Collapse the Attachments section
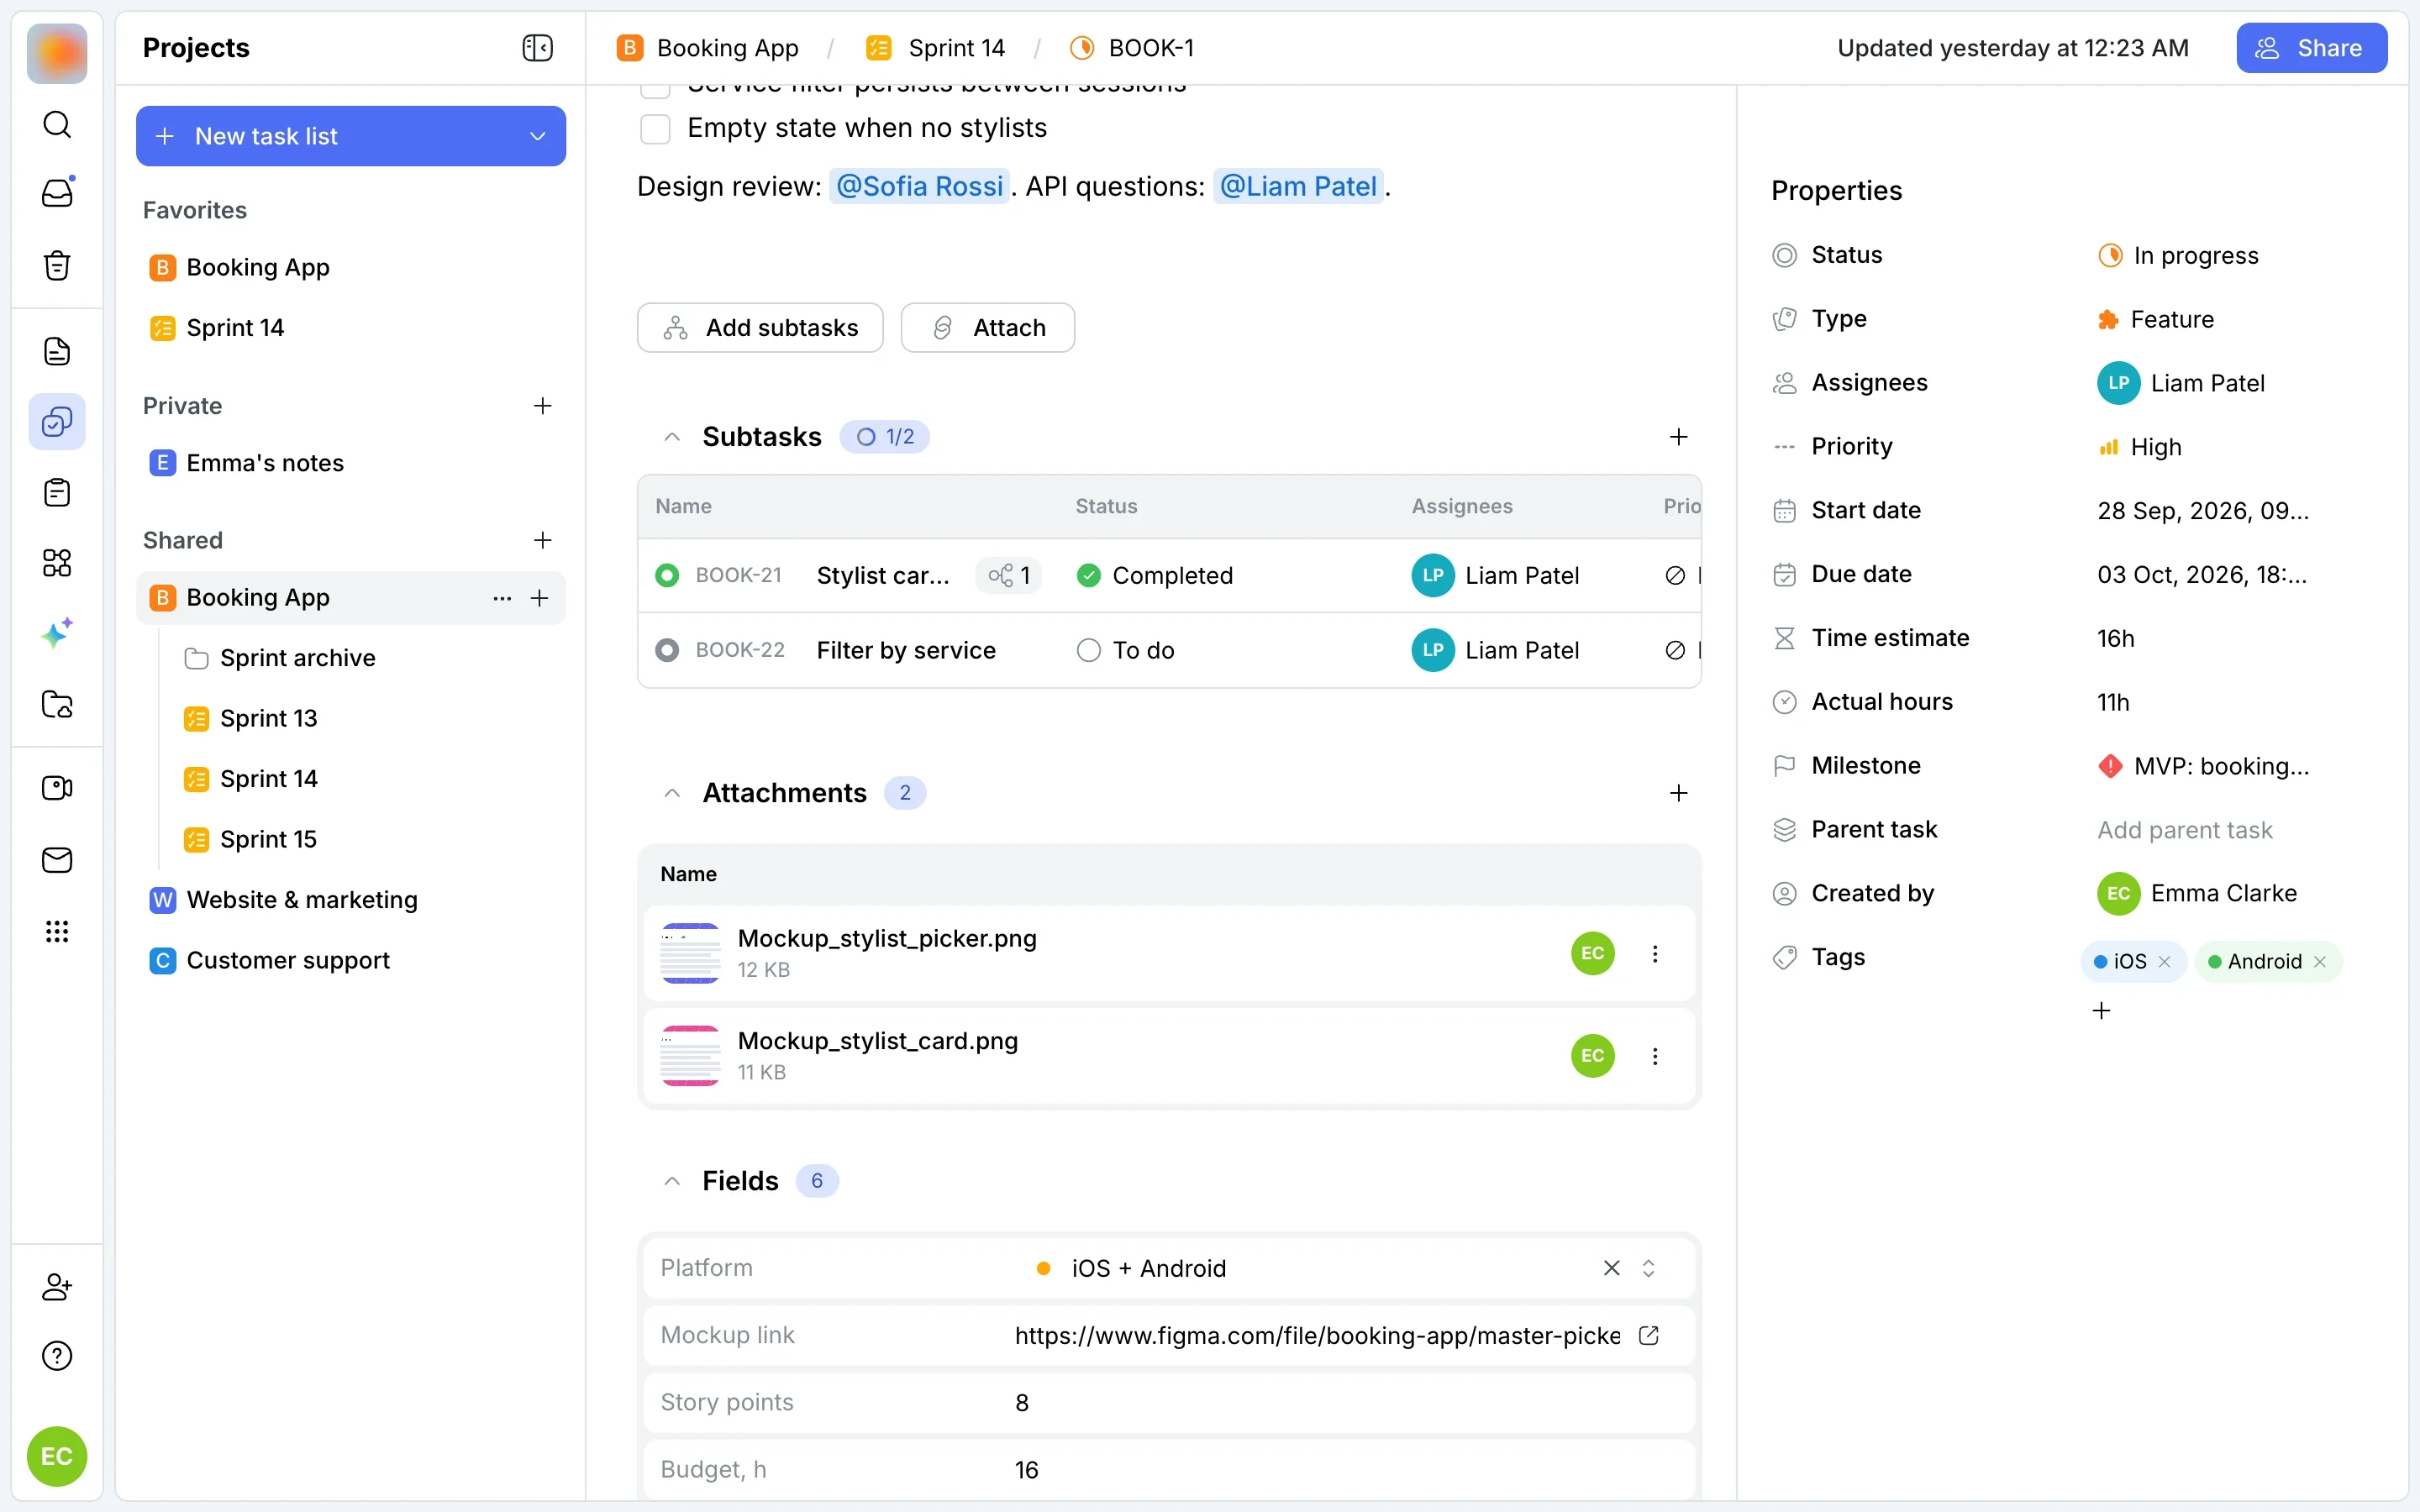Viewport: 2420px width, 1512px height. pyautogui.click(x=672, y=793)
